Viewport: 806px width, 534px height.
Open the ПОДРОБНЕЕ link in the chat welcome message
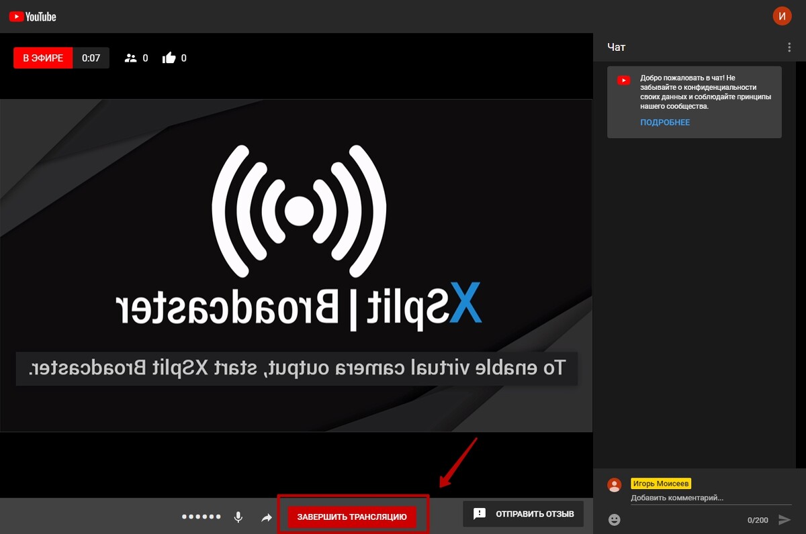(665, 123)
